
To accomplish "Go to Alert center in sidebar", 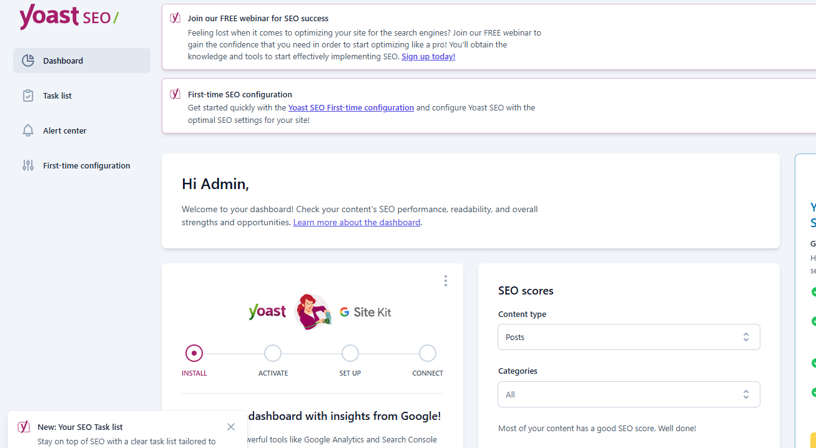I will tap(65, 130).
